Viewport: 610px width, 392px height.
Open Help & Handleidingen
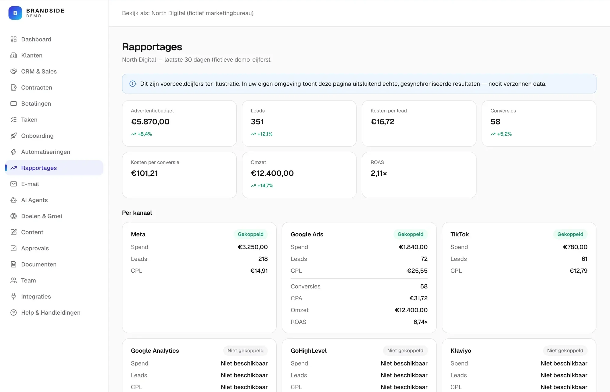pos(54,313)
